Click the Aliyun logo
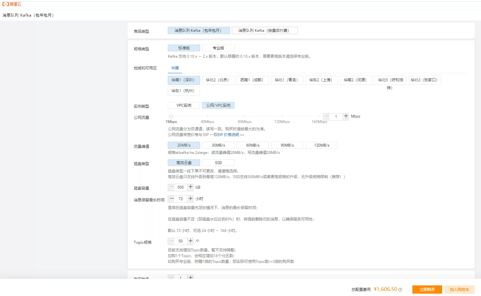Screen dimensions: 481x296 12,4
